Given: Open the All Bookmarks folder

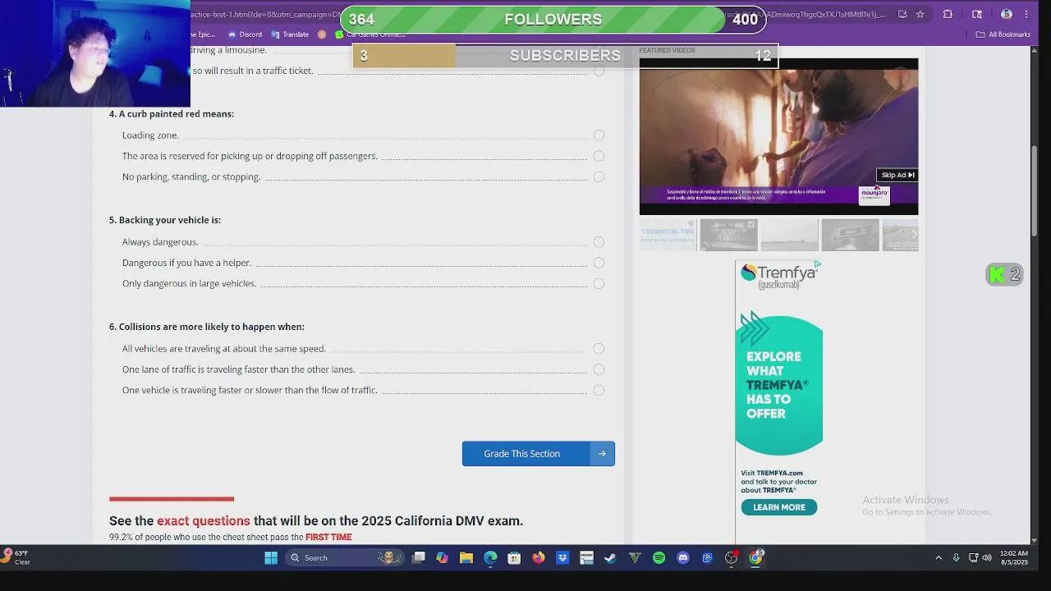Looking at the screenshot, I should (x=1003, y=34).
